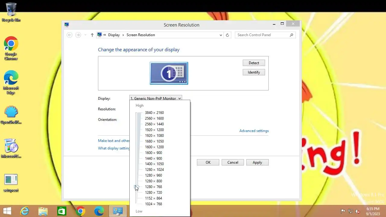Click the Display breadcrumb segment
This screenshot has height=217, width=386.
[114, 35]
